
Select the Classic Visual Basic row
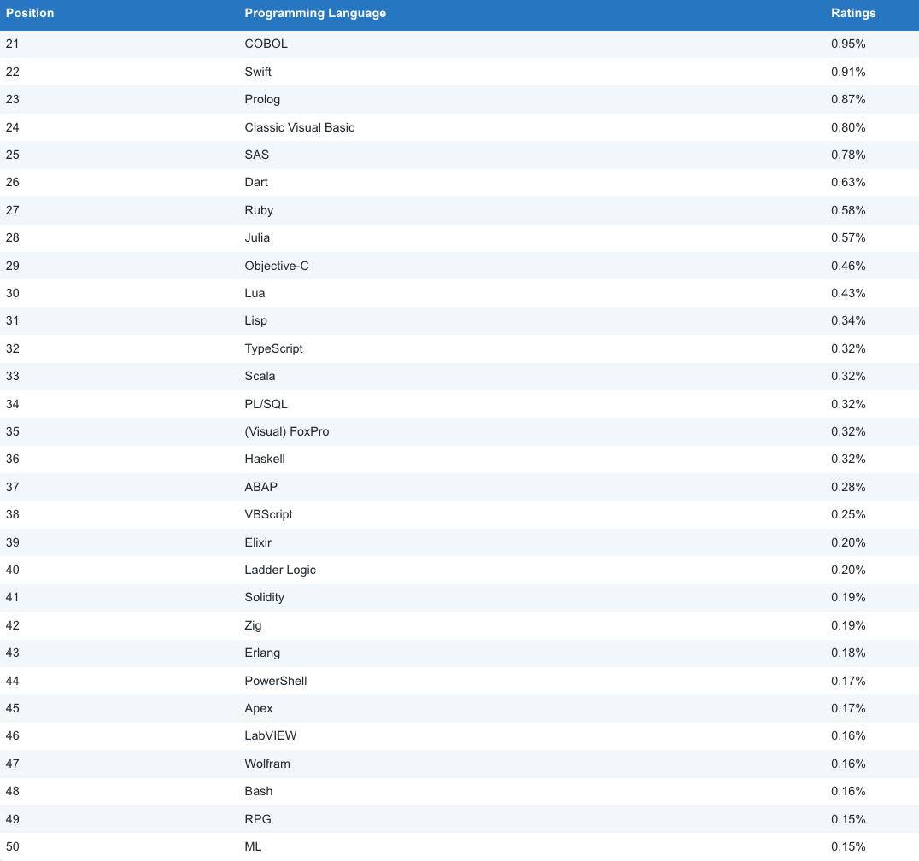299,127
